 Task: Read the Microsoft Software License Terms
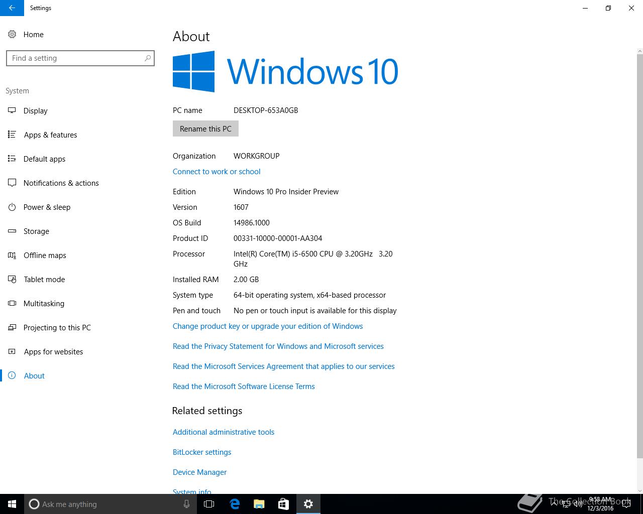click(x=244, y=386)
